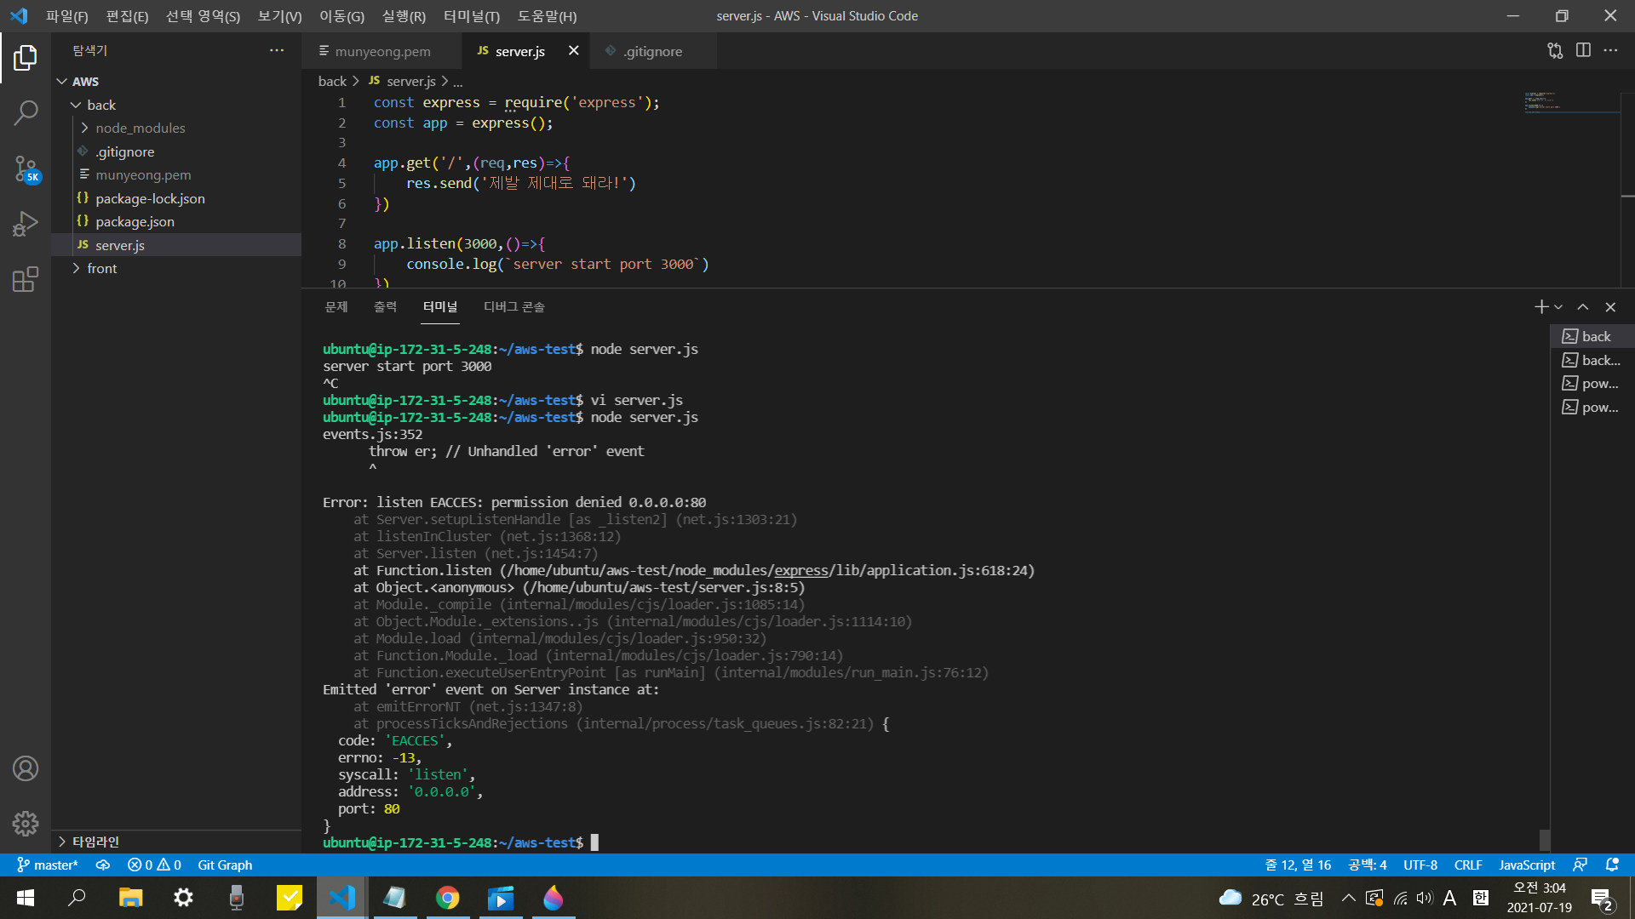Open the 터미널(T) menu

tap(471, 16)
